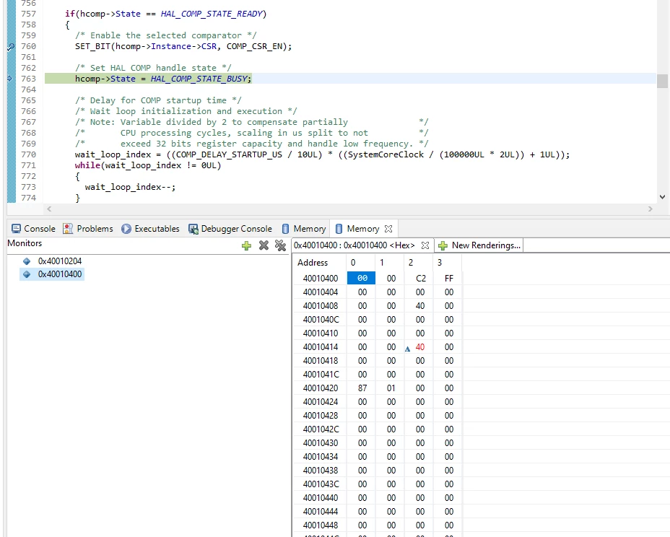Image resolution: width=670 pixels, height=537 pixels.
Task: Remove all memory monitors
Action: coord(280,245)
